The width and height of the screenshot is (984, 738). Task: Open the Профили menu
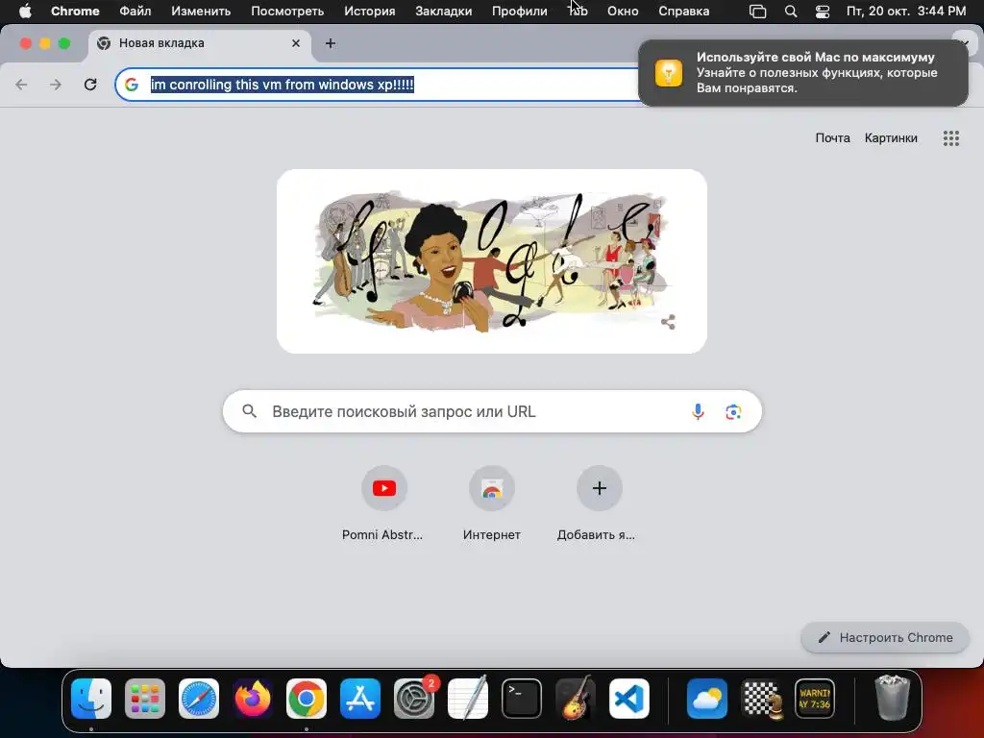520,12
